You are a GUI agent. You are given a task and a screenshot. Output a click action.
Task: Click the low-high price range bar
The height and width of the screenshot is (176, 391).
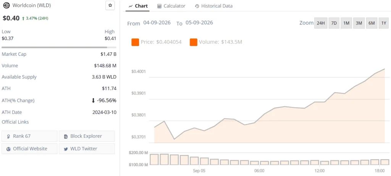click(x=59, y=47)
